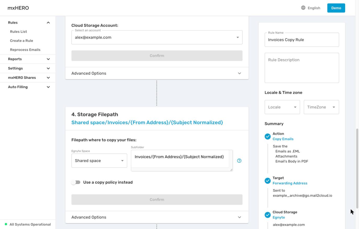Click the '4. Storage Filepath' heading

[x=95, y=115]
